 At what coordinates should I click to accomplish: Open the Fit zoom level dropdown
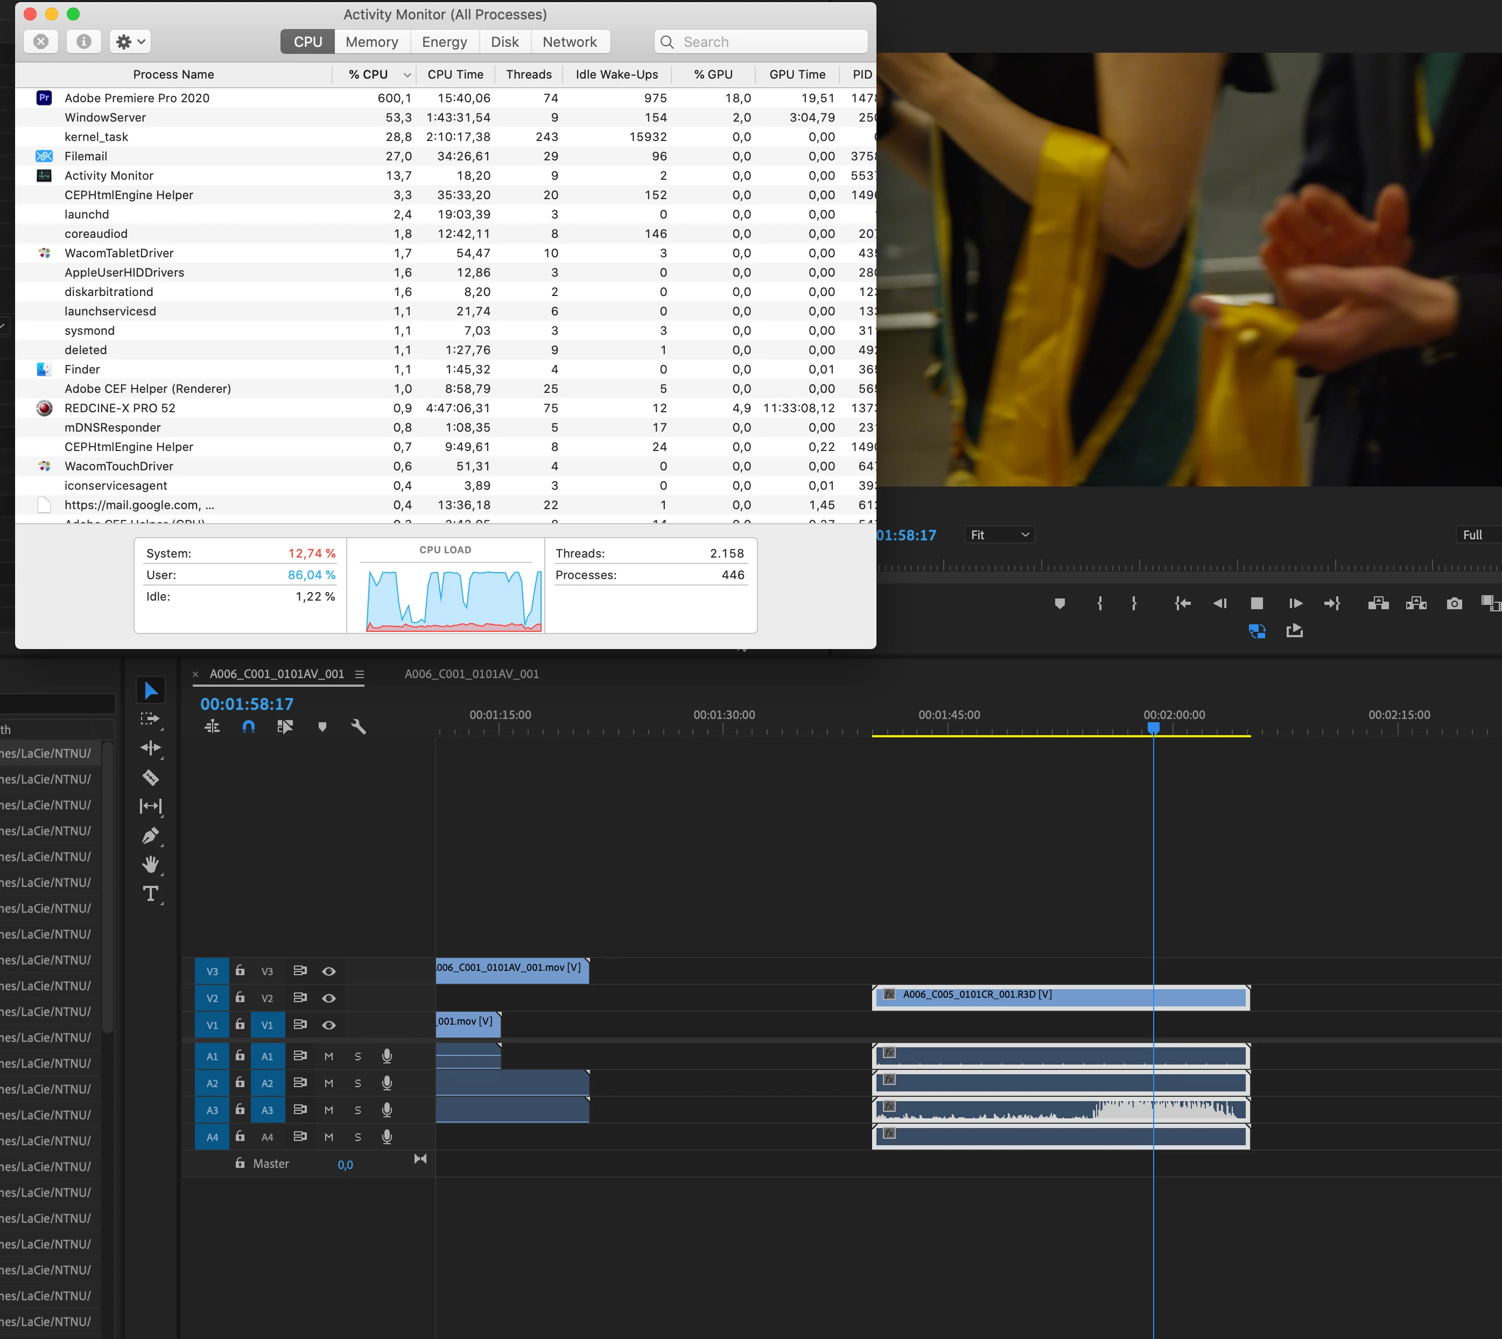pos(999,535)
